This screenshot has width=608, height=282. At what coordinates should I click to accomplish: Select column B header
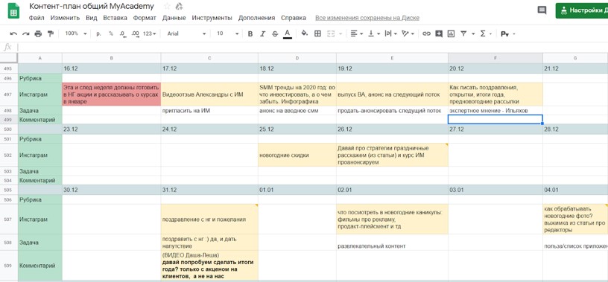111,58
